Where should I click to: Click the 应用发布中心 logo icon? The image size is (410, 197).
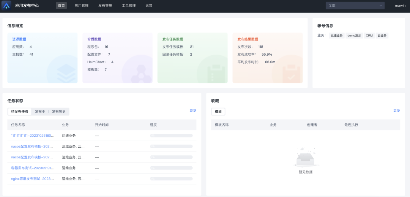(x=6, y=6)
